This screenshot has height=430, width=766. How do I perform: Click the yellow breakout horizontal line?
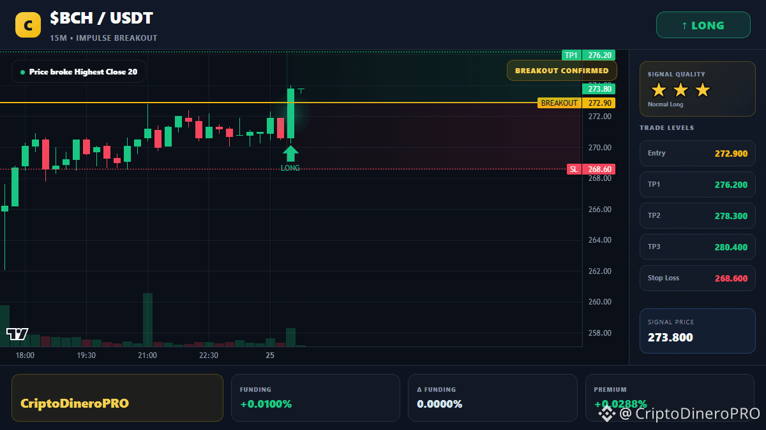[268, 103]
